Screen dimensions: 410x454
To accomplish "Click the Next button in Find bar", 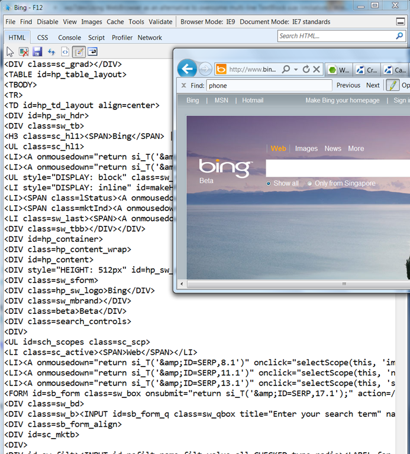I will tap(373, 85).
